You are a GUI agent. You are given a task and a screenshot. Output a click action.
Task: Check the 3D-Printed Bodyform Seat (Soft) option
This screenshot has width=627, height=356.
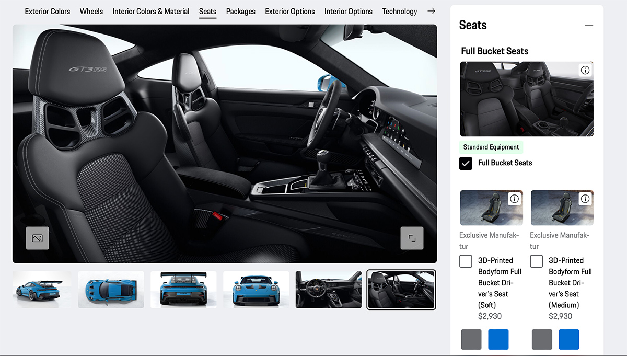pyautogui.click(x=466, y=261)
